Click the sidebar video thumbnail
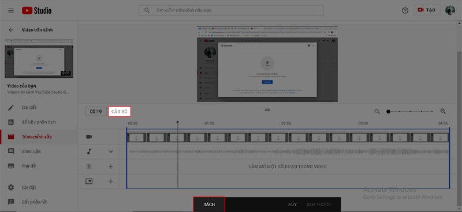This screenshot has width=462, height=212. tap(39, 58)
